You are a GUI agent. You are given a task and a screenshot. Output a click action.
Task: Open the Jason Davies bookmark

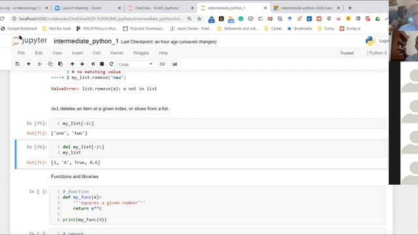[191, 29]
